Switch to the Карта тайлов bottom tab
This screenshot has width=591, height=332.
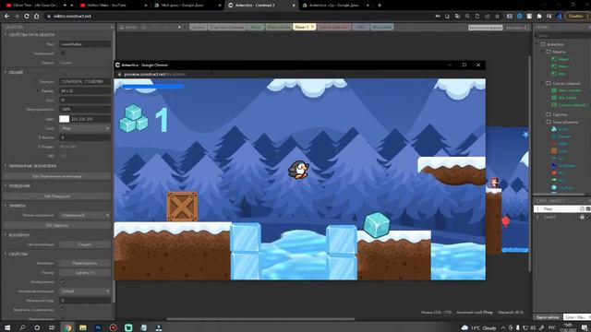point(548,317)
